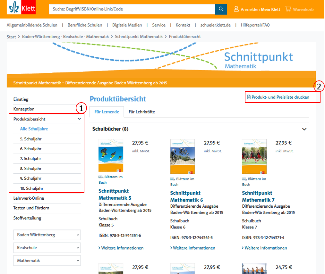
Task: Open the Mathematik subject dropdown
Action: point(47,261)
